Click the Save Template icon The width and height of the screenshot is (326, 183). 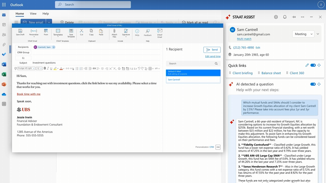71,32
